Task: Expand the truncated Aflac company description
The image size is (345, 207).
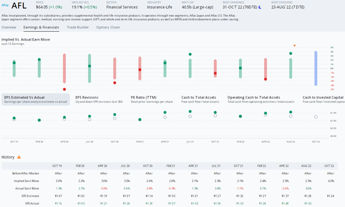Action: [x=239, y=19]
